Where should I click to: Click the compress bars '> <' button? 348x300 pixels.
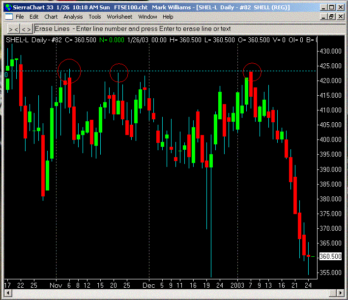(x=14, y=29)
